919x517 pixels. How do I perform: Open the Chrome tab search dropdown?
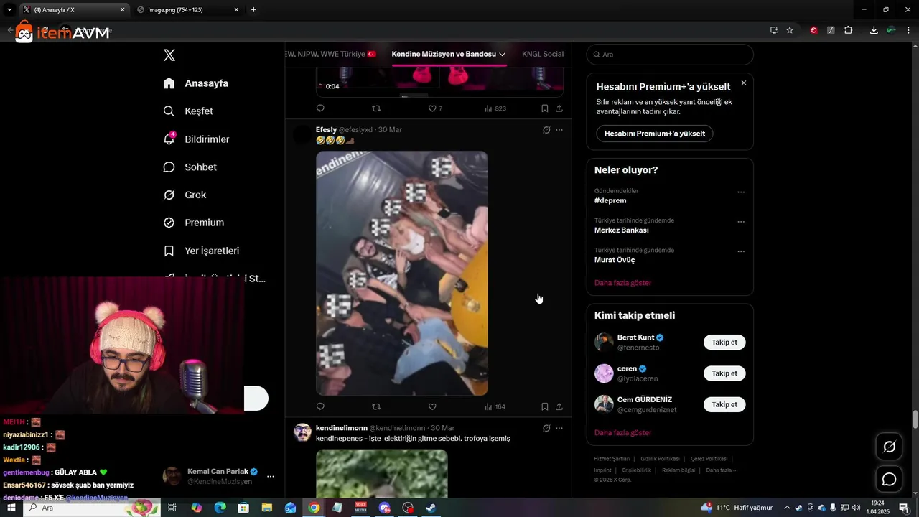(x=9, y=10)
